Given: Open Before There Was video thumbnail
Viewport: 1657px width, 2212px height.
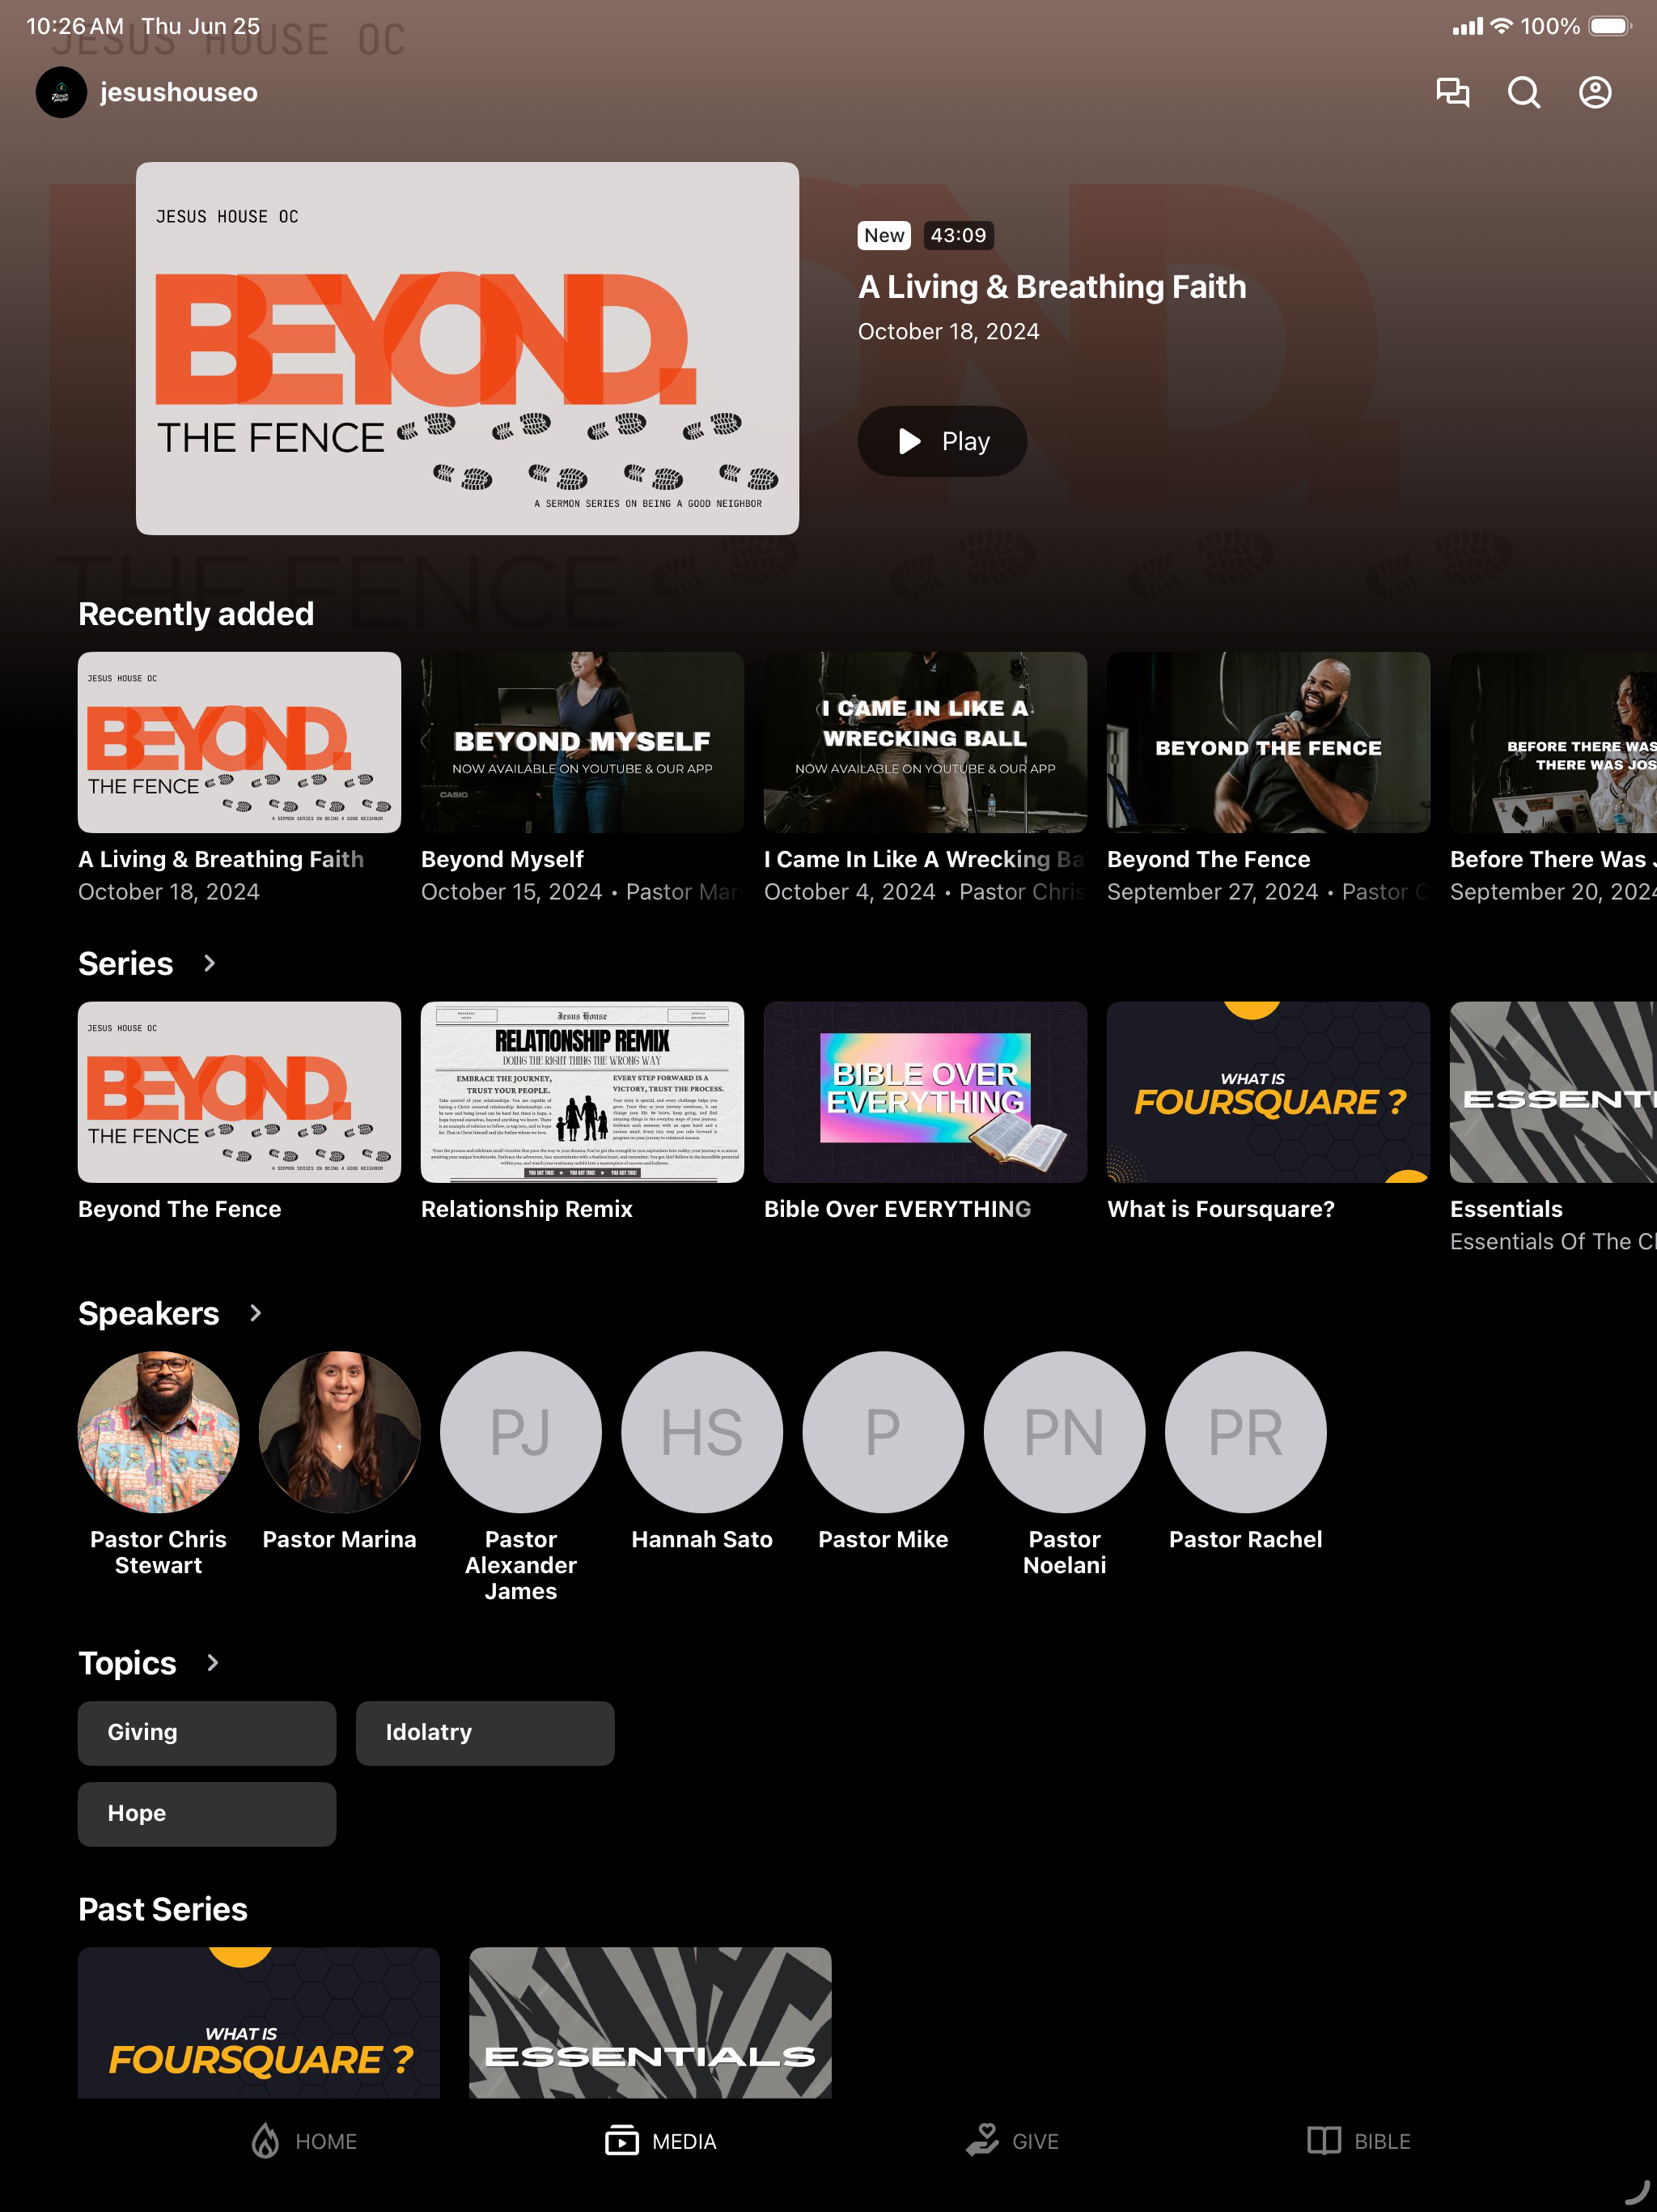Looking at the screenshot, I should pos(1553,742).
